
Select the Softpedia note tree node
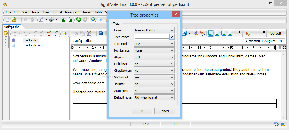(34, 45)
